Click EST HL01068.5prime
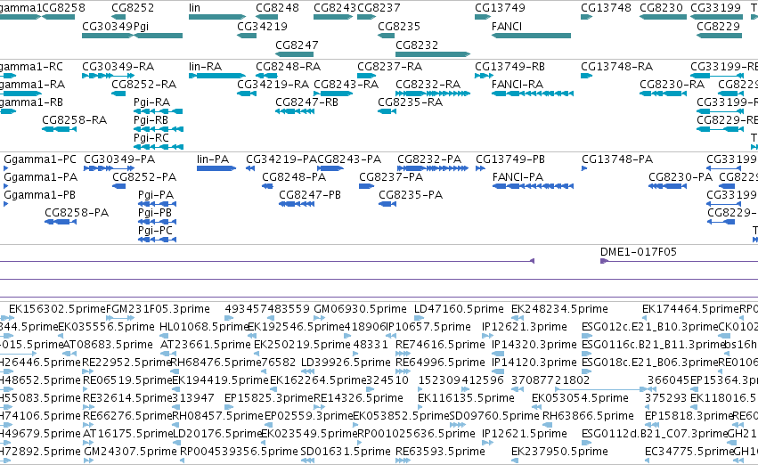 click(x=163, y=336)
